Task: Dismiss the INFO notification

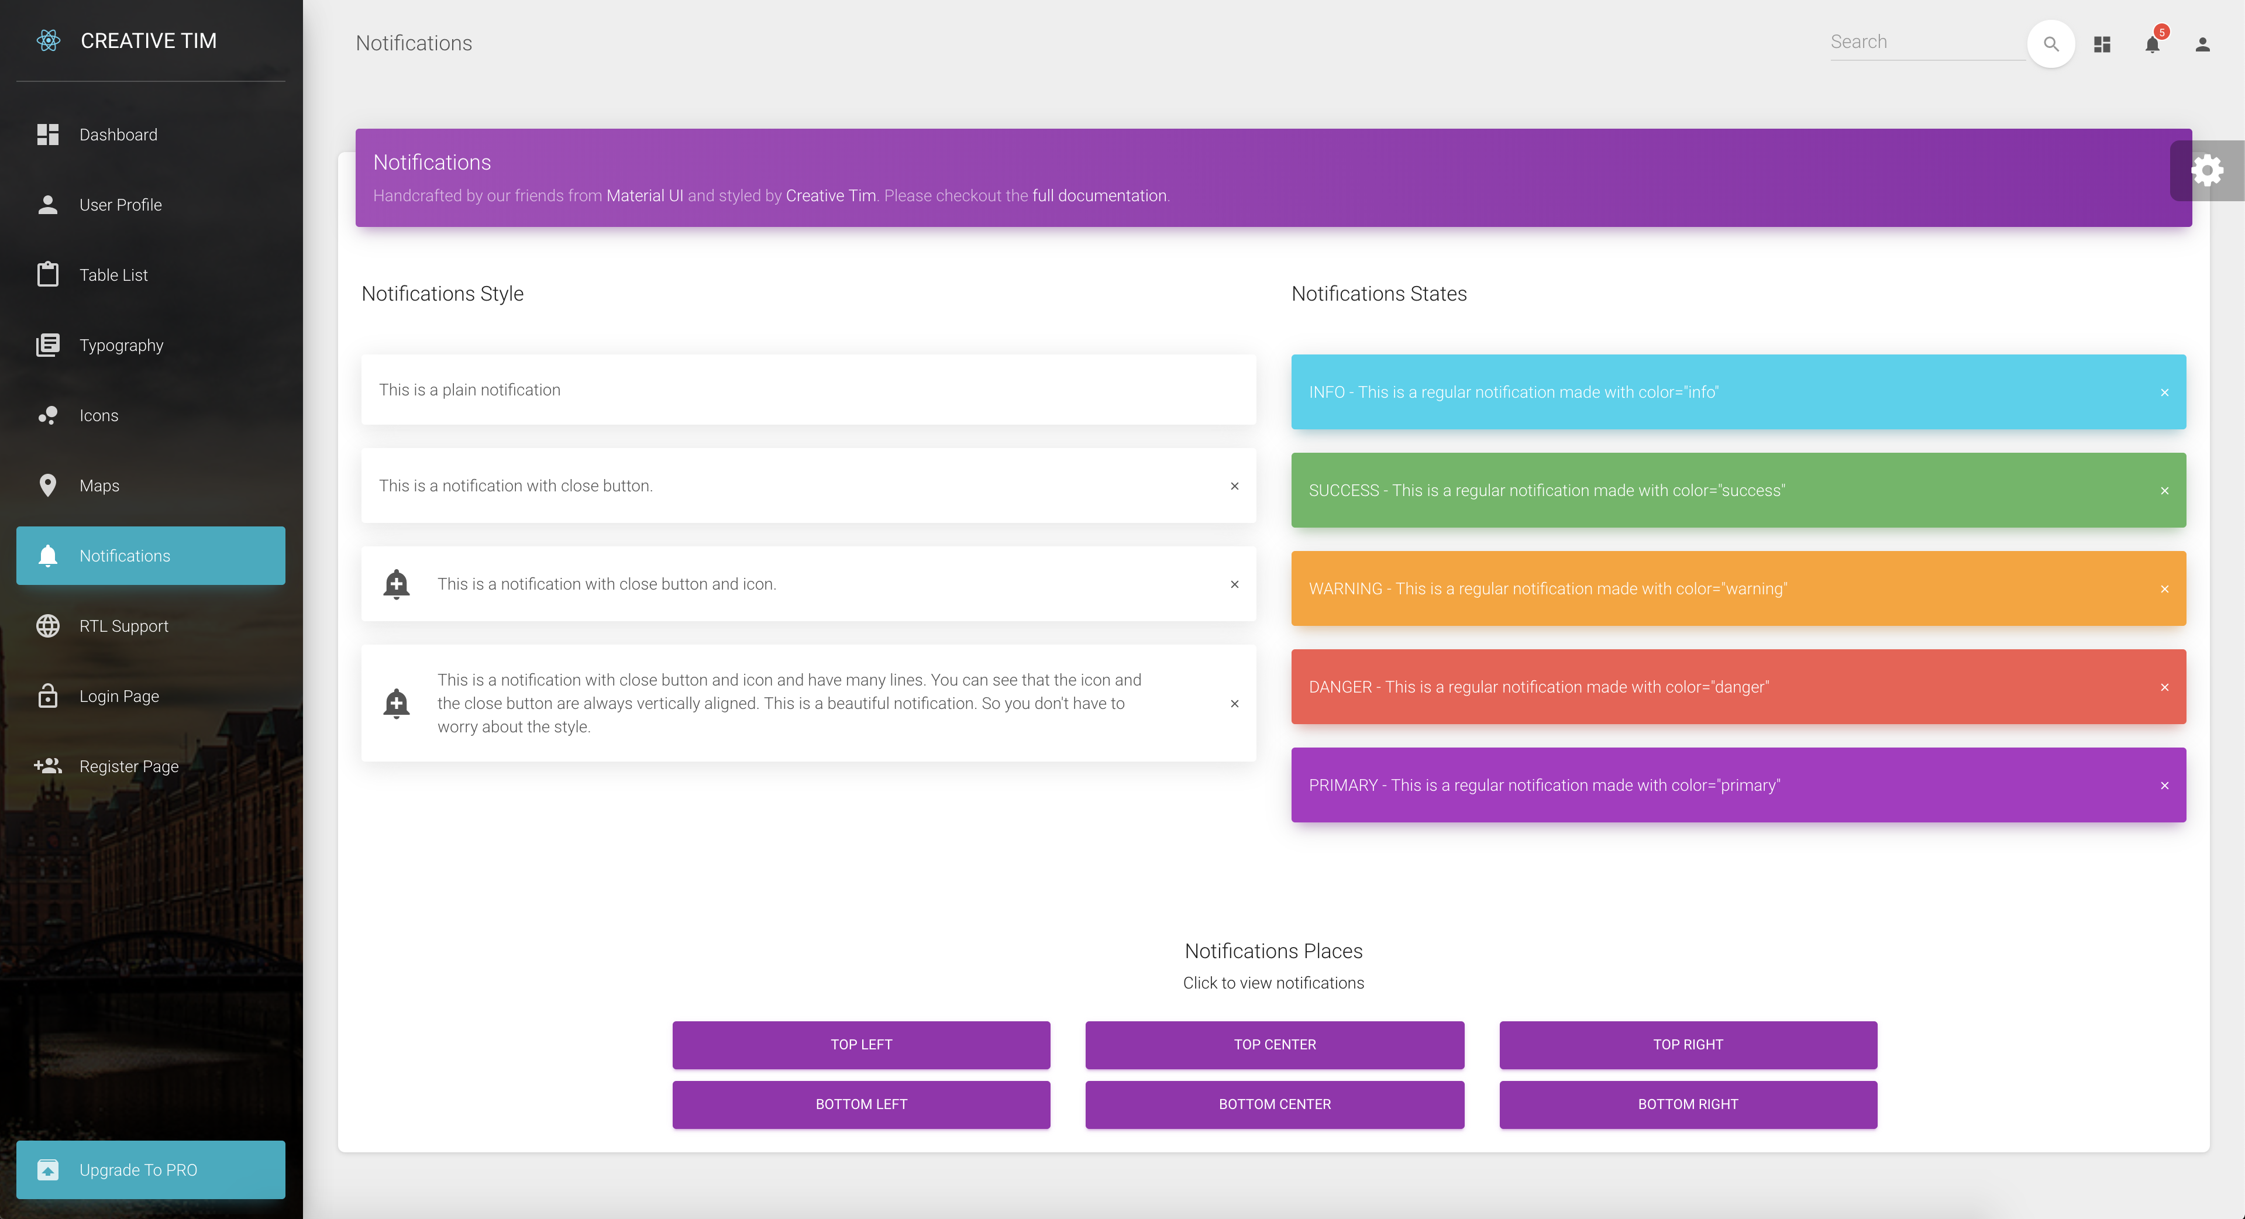Action: point(2164,393)
